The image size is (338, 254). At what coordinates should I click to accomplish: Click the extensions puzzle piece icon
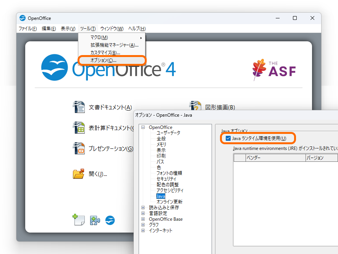pos(95,220)
